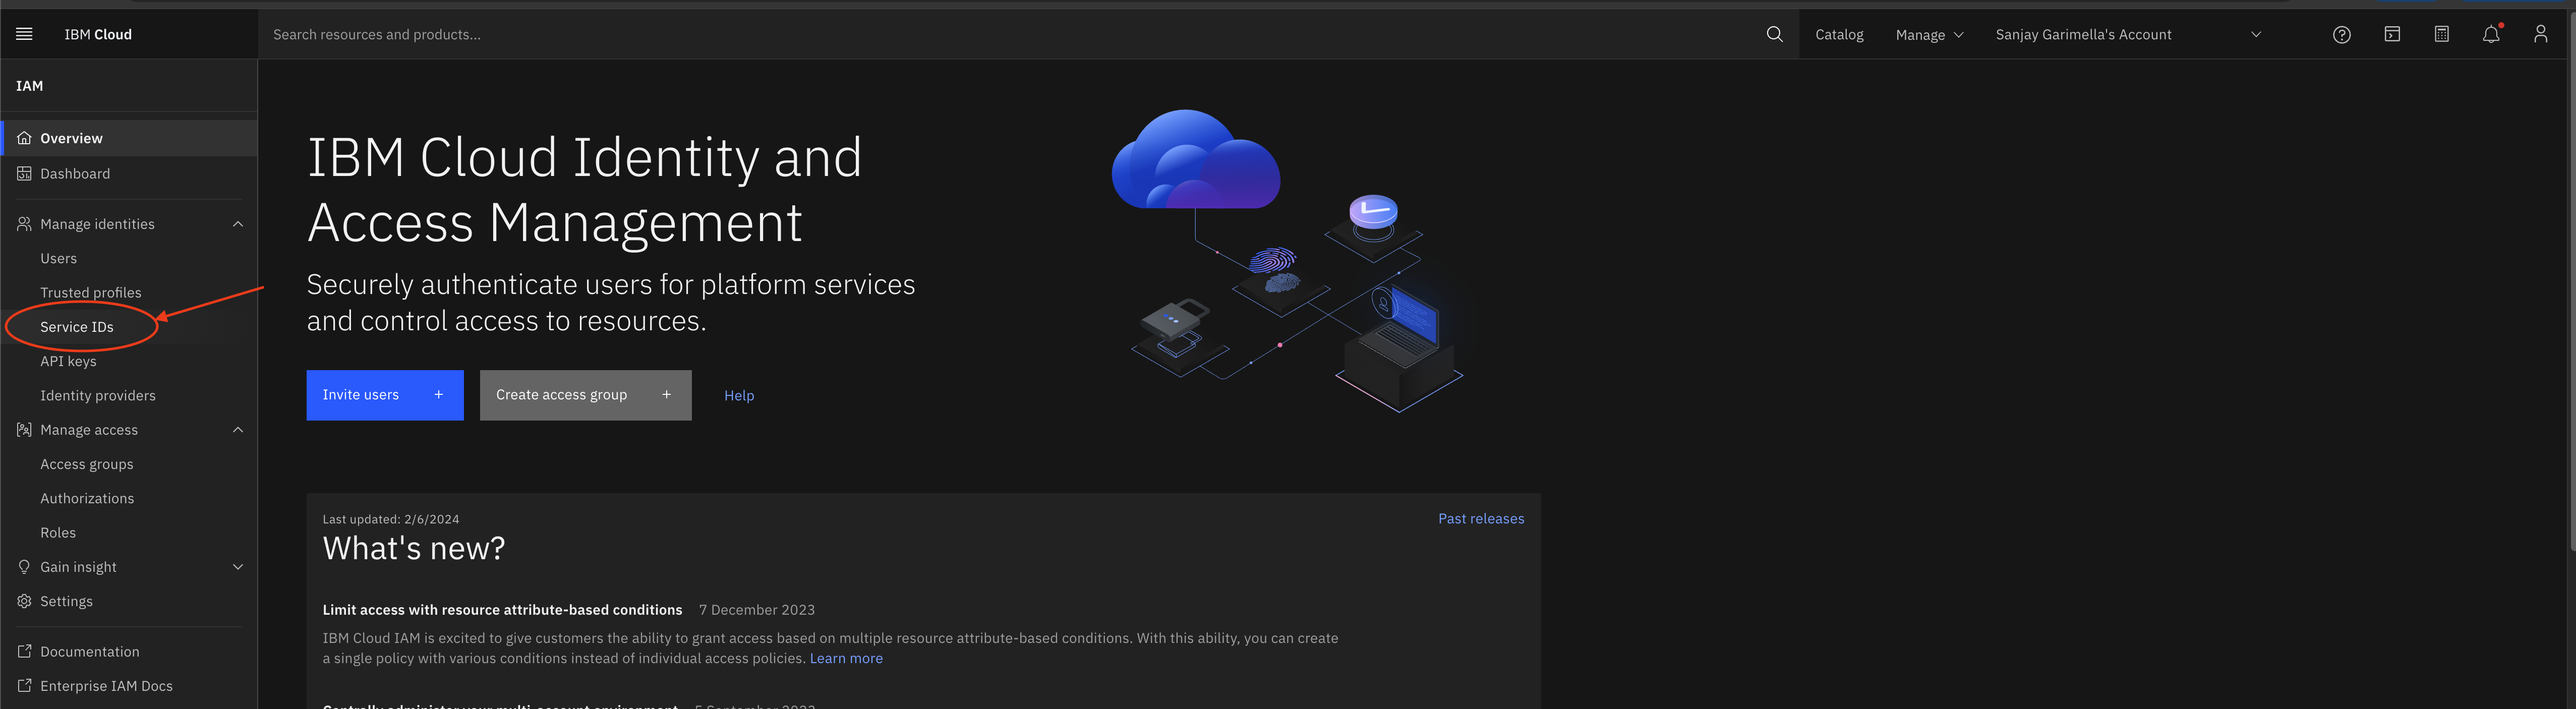This screenshot has height=709, width=2576.
Task: Click the search magnifier icon
Action: point(1774,34)
